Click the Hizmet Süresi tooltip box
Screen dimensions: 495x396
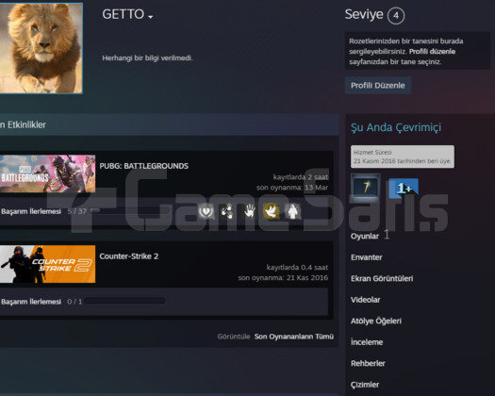[x=403, y=157]
